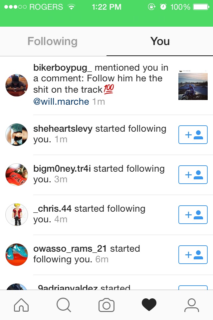This screenshot has height=320, width=213.
Task: Follow back owasso_rams_21 with follow button
Action: tap(193, 255)
